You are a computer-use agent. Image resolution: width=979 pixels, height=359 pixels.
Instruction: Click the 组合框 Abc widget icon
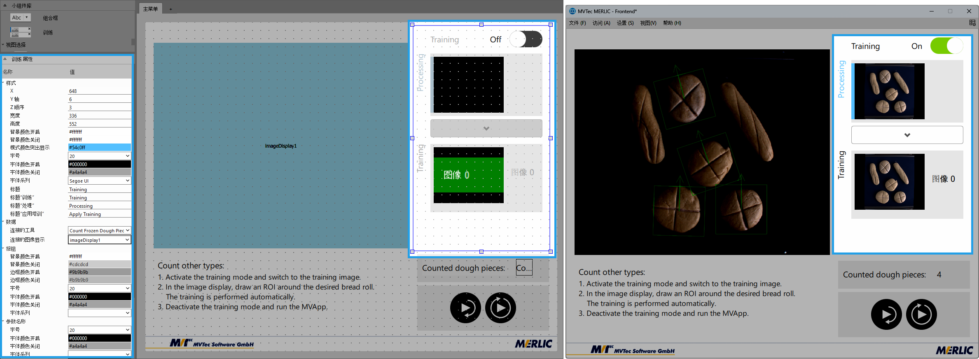click(x=20, y=18)
